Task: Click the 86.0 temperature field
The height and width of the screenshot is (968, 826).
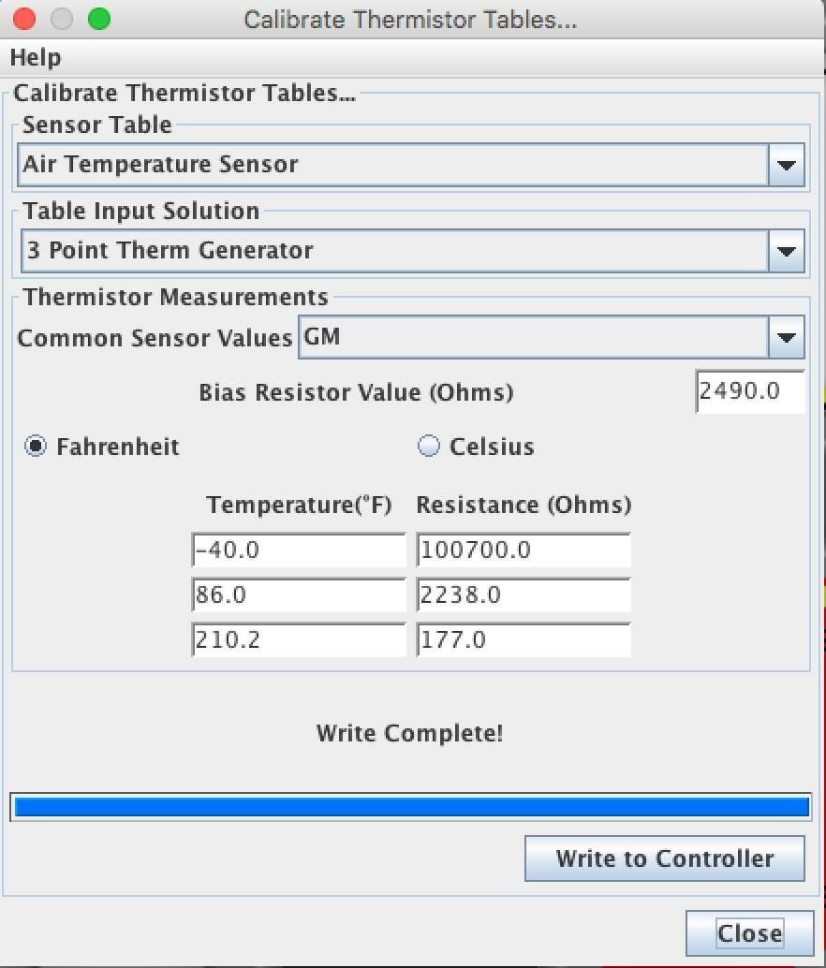Action: tap(299, 595)
